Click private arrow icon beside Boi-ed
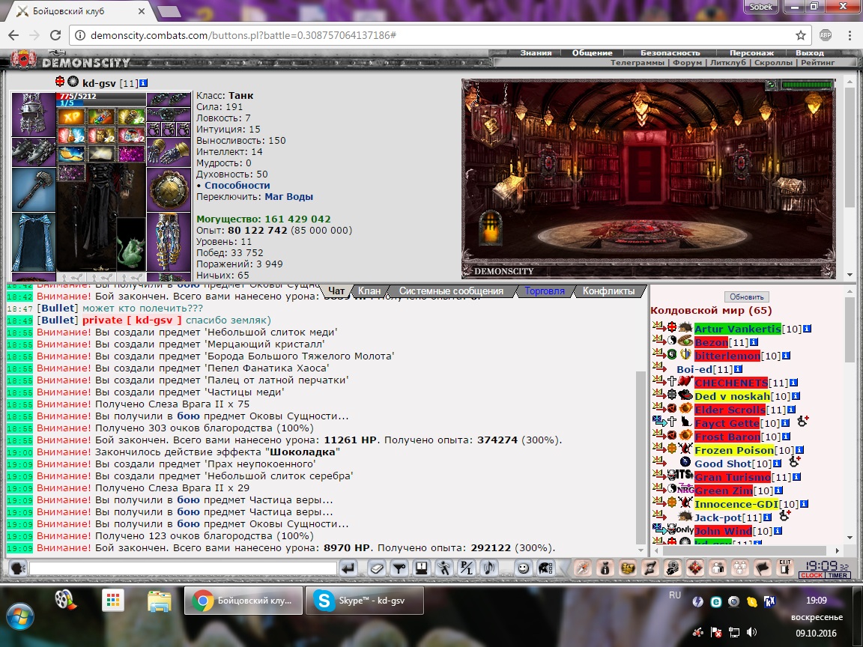The image size is (863, 647). point(658,367)
